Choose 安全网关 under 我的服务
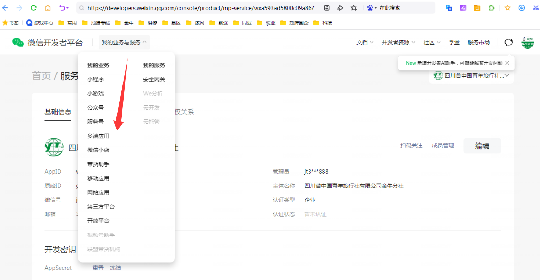 click(x=154, y=79)
